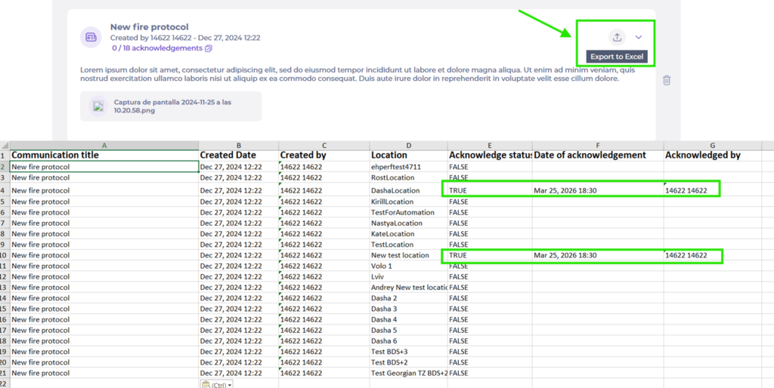Click the New fire protocol card title

click(x=149, y=26)
